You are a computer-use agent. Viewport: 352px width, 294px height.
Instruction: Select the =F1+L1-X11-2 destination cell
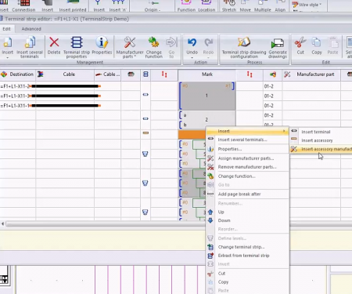point(18,86)
